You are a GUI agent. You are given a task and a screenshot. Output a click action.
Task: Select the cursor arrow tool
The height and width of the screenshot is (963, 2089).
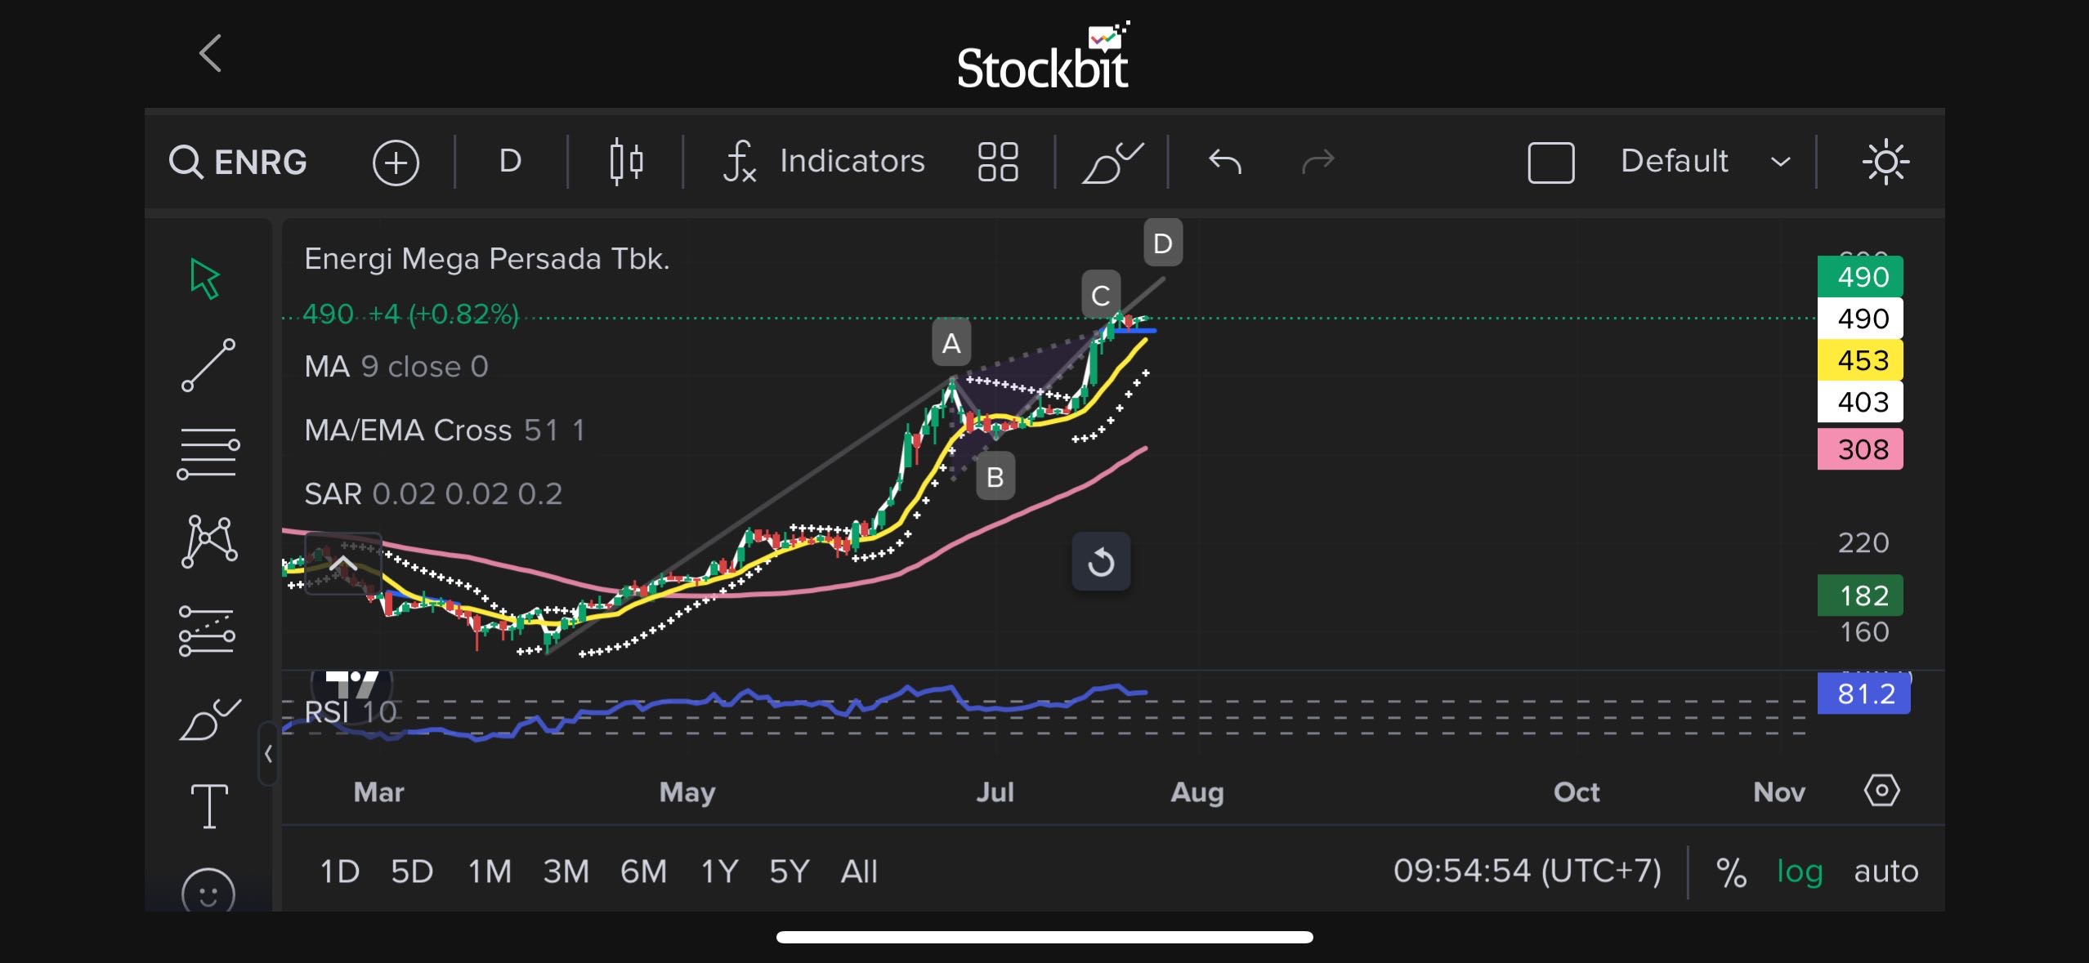coord(205,279)
